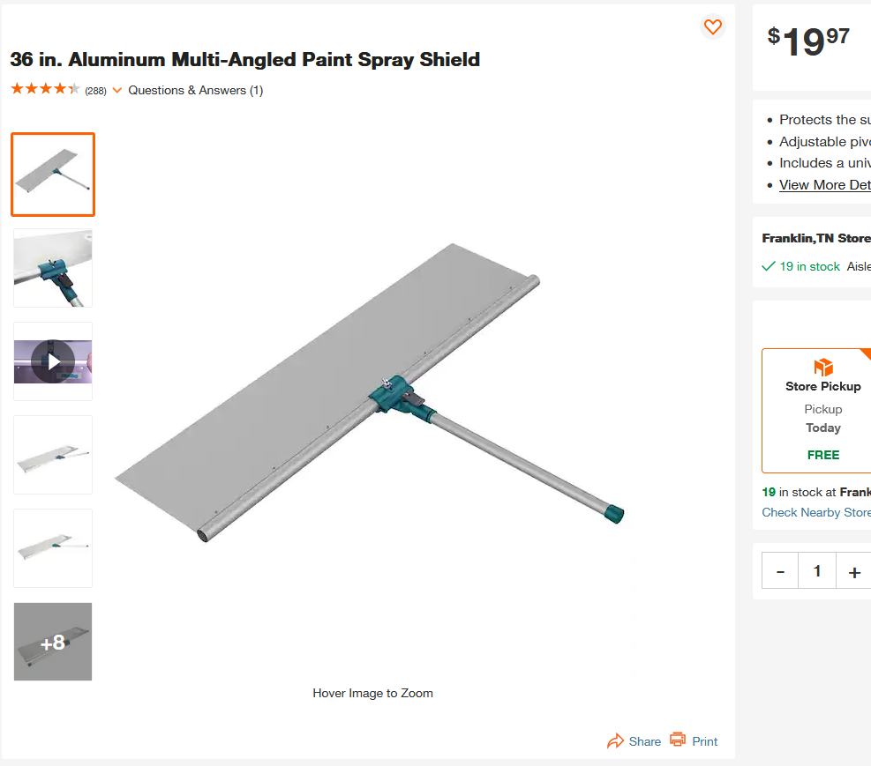The image size is (871, 766).
Task: Open Questions & Answers (1) link
Action: coord(196,91)
